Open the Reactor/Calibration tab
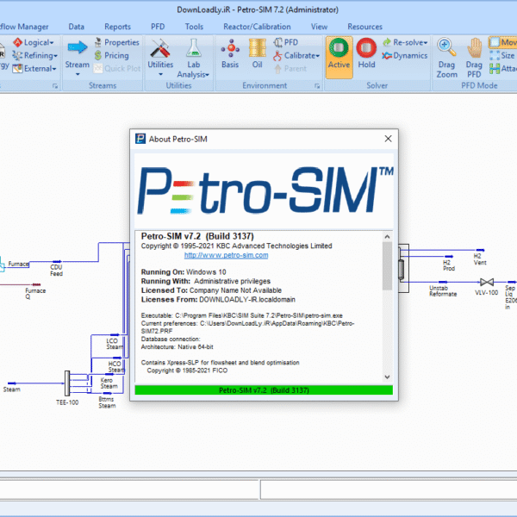This screenshot has height=517, width=517. click(257, 27)
